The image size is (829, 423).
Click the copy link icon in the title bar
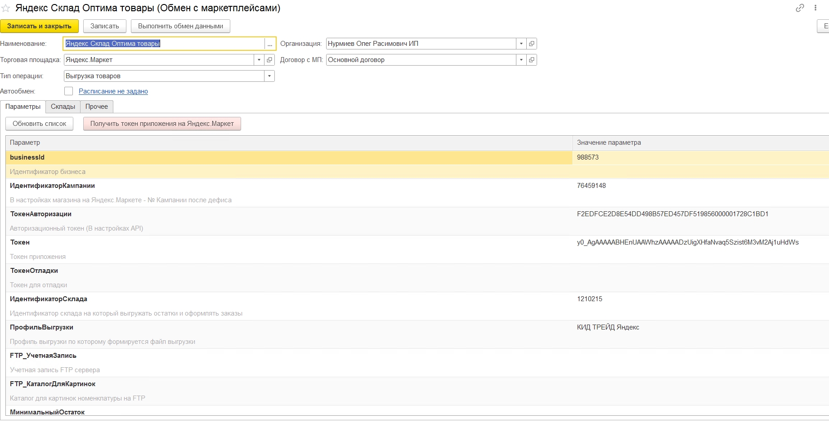click(799, 8)
